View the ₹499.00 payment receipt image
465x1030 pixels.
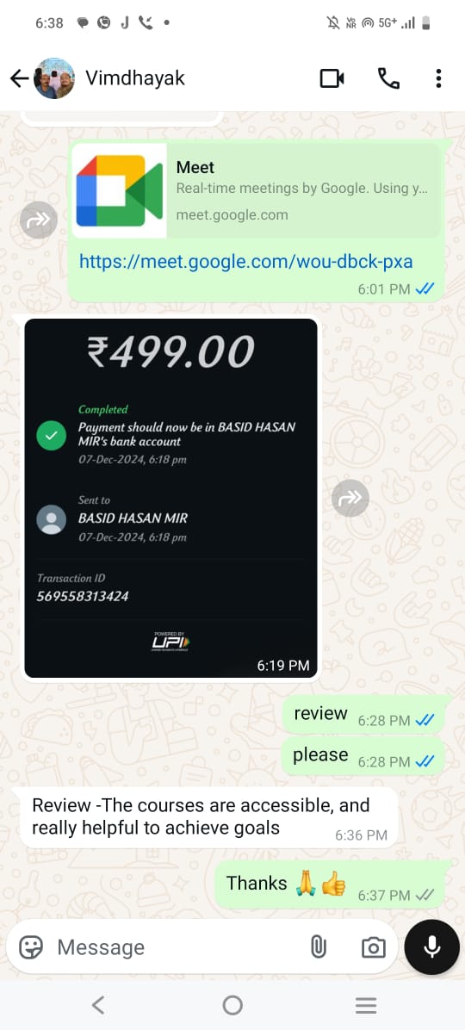click(170, 498)
